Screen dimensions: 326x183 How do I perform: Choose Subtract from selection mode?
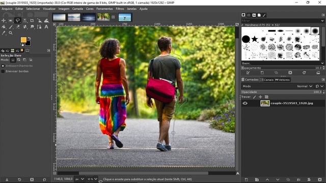tap(24, 60)
